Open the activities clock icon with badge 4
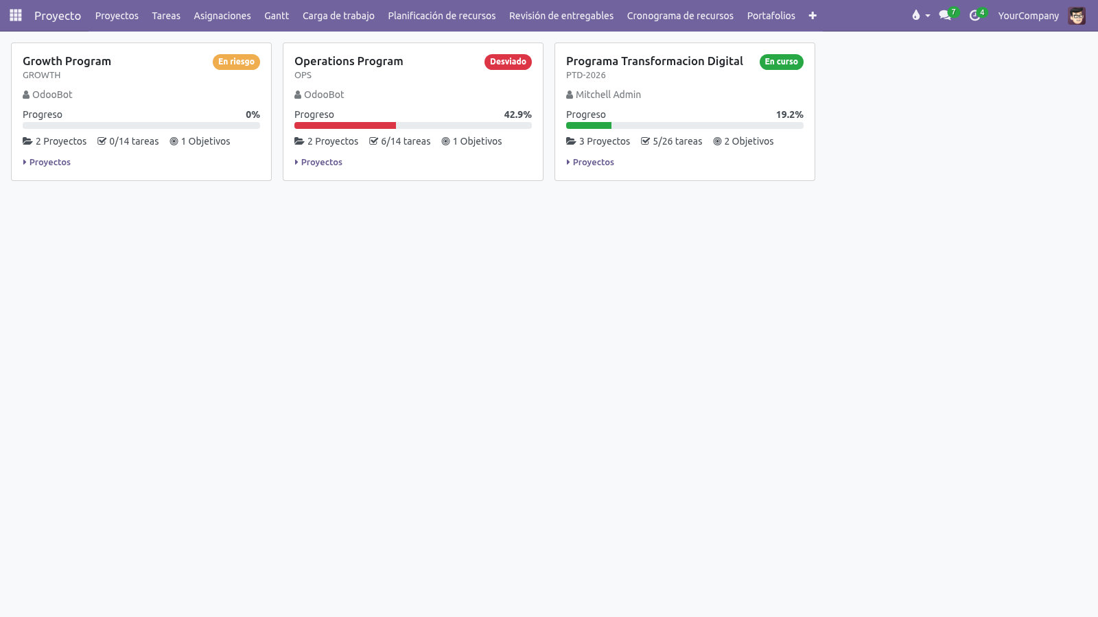The image size is (1098, 617). (974, 15)
